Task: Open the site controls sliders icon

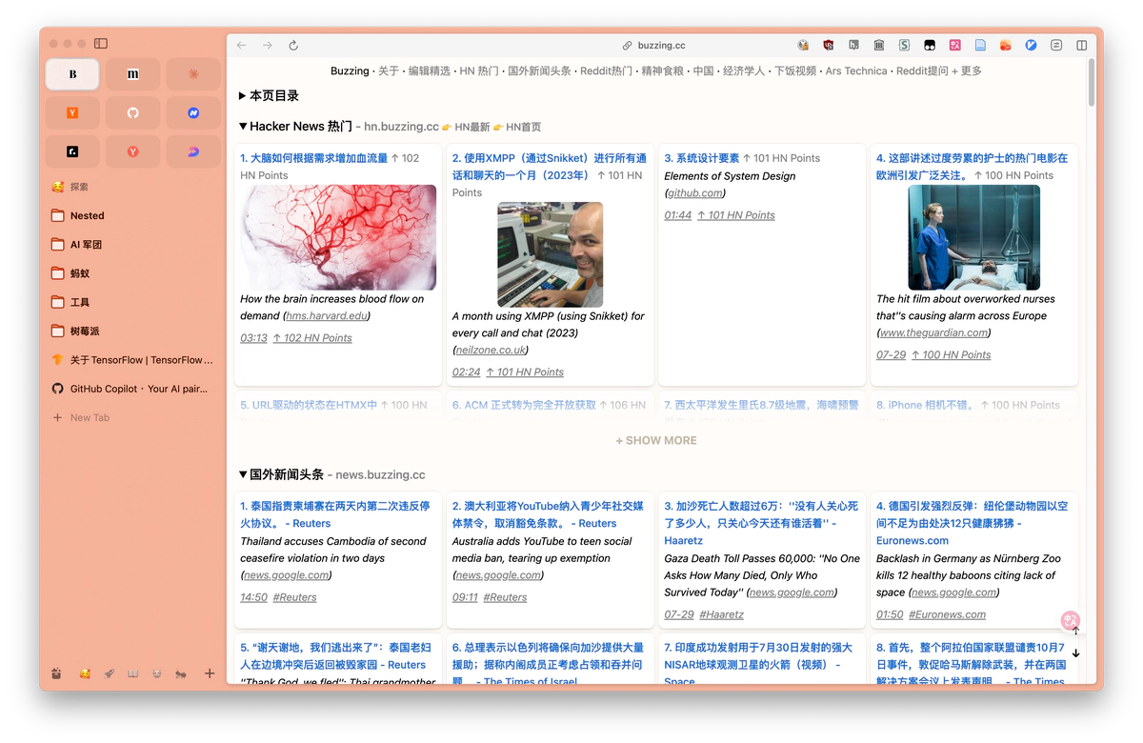Action: click(x=1056, y=45)
